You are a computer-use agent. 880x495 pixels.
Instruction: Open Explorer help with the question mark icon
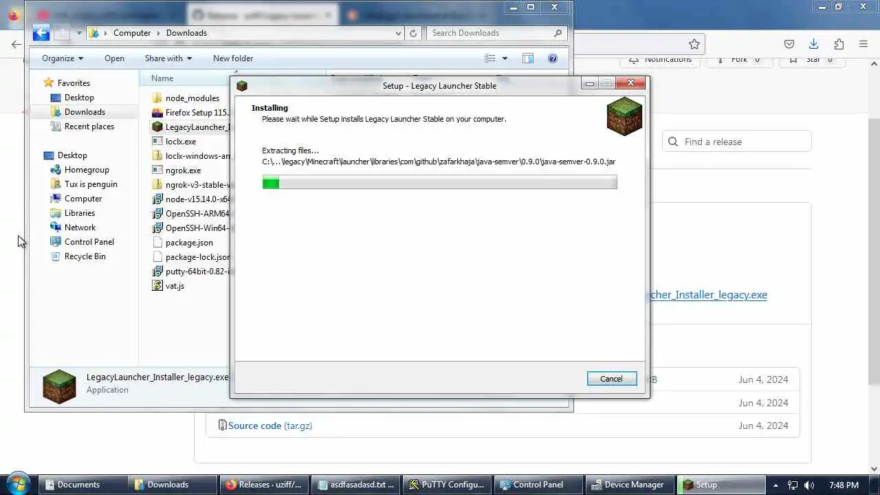pyautogui.click(x=553, y=58)
